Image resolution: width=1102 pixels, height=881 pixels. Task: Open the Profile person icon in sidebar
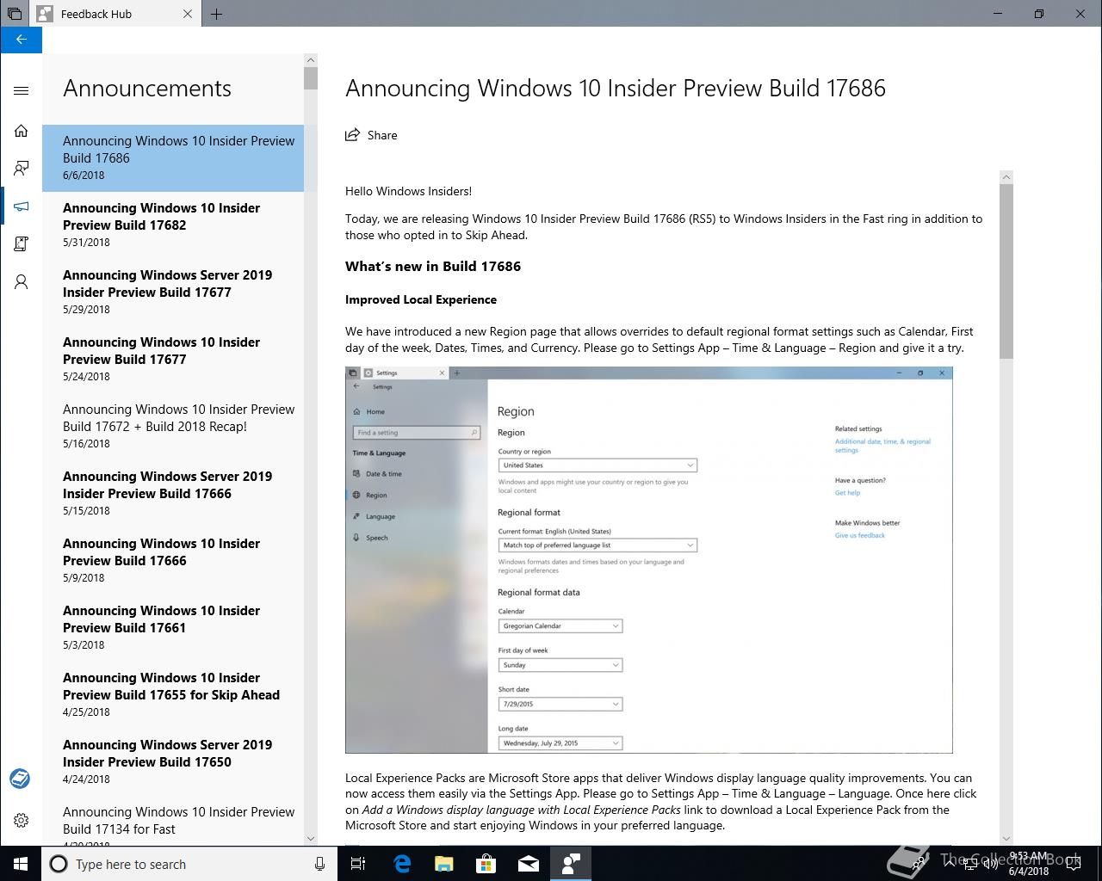click(x=21, y=282)
